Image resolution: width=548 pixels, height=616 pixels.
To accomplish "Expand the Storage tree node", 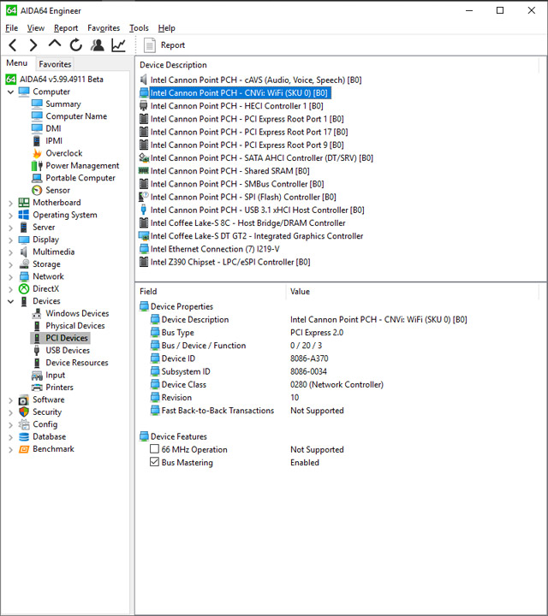I will [x=10, y=264].
